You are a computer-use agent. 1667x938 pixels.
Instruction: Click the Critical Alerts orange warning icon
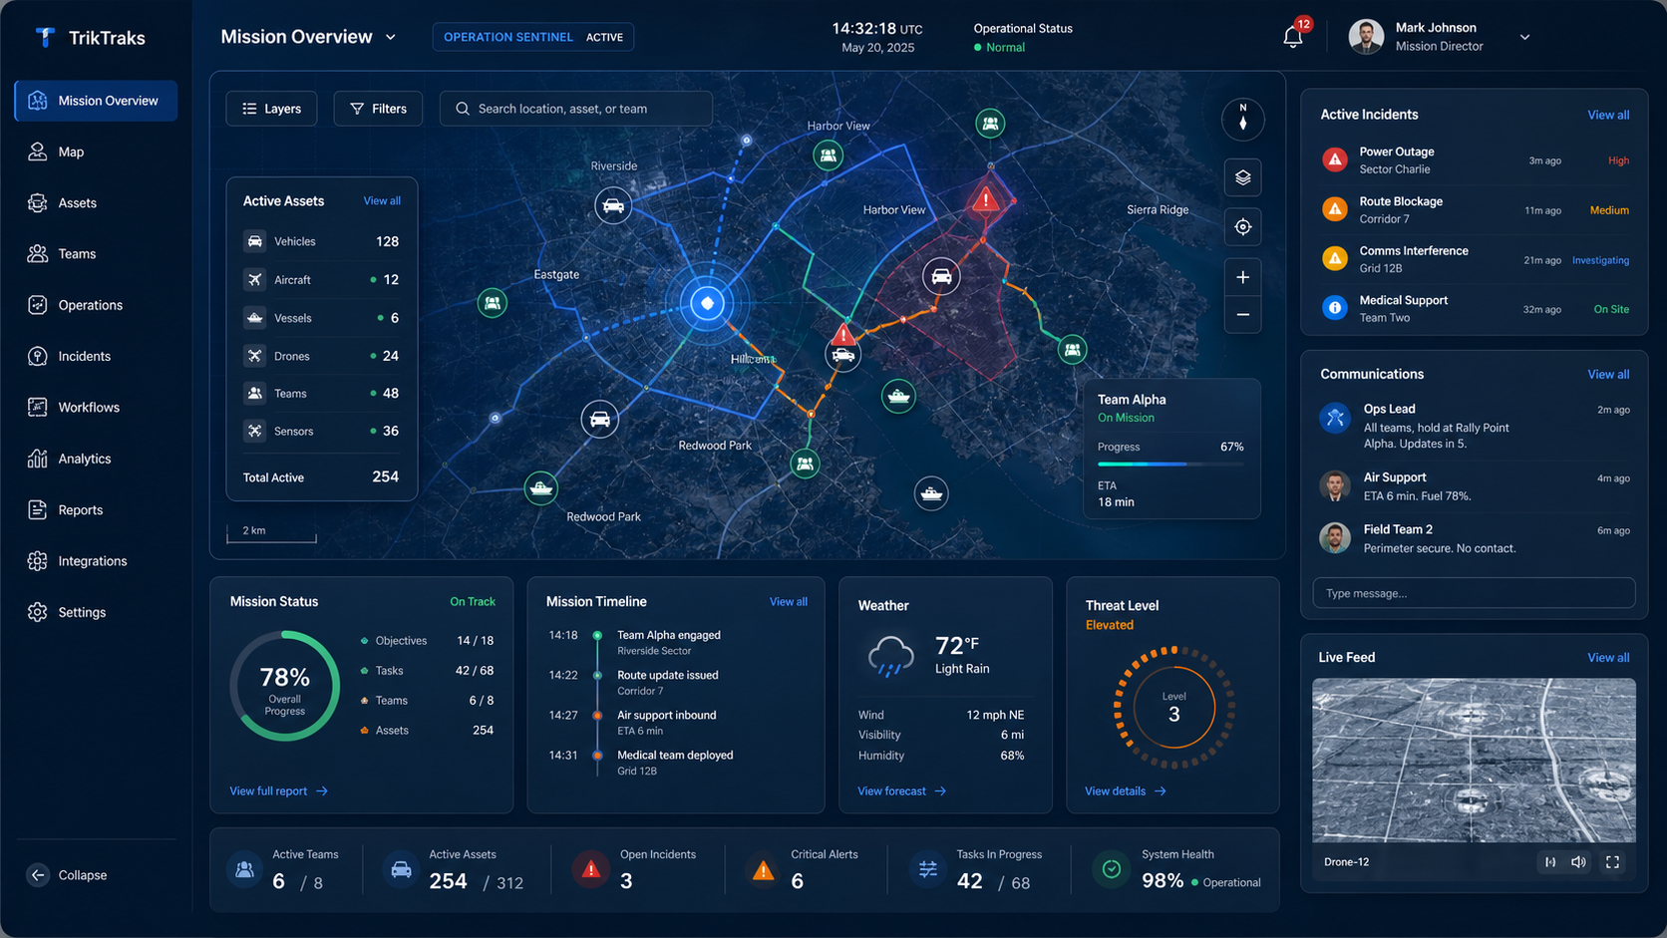pyautogui.click(x=763, y=870)
